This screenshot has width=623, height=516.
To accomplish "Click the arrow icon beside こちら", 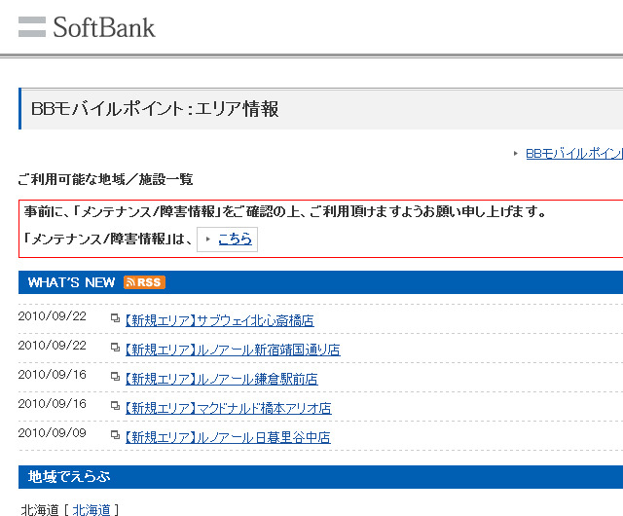I will point(208,240).
